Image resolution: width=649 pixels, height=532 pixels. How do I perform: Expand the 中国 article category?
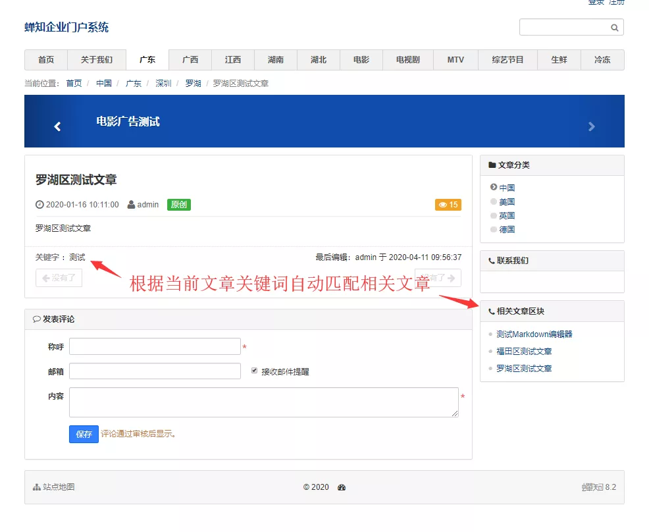[506, 188]
